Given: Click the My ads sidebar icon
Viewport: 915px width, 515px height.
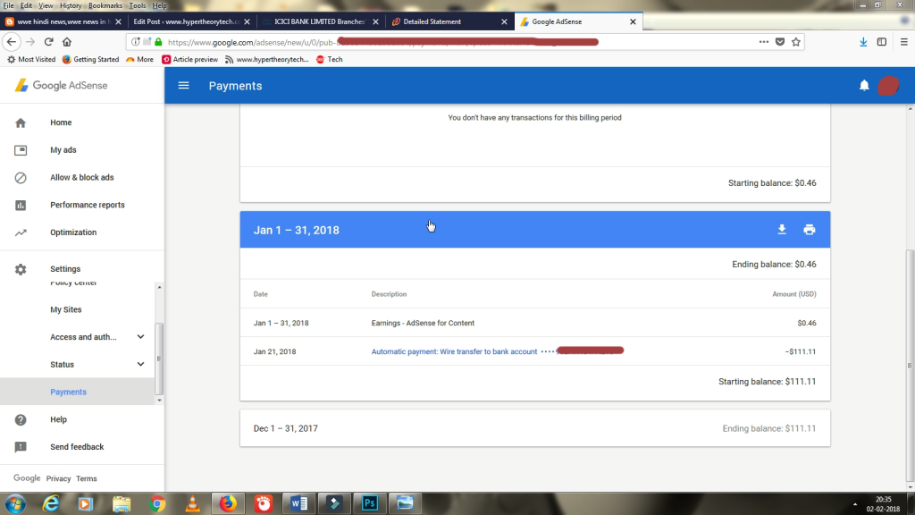Looking at the screenshot, I should pos(21,150).
